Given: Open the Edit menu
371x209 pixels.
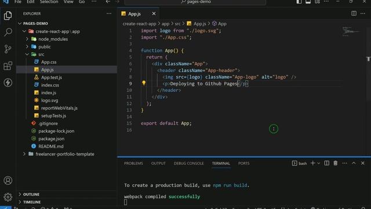Looking at the screenshot, I should point(31,2).
